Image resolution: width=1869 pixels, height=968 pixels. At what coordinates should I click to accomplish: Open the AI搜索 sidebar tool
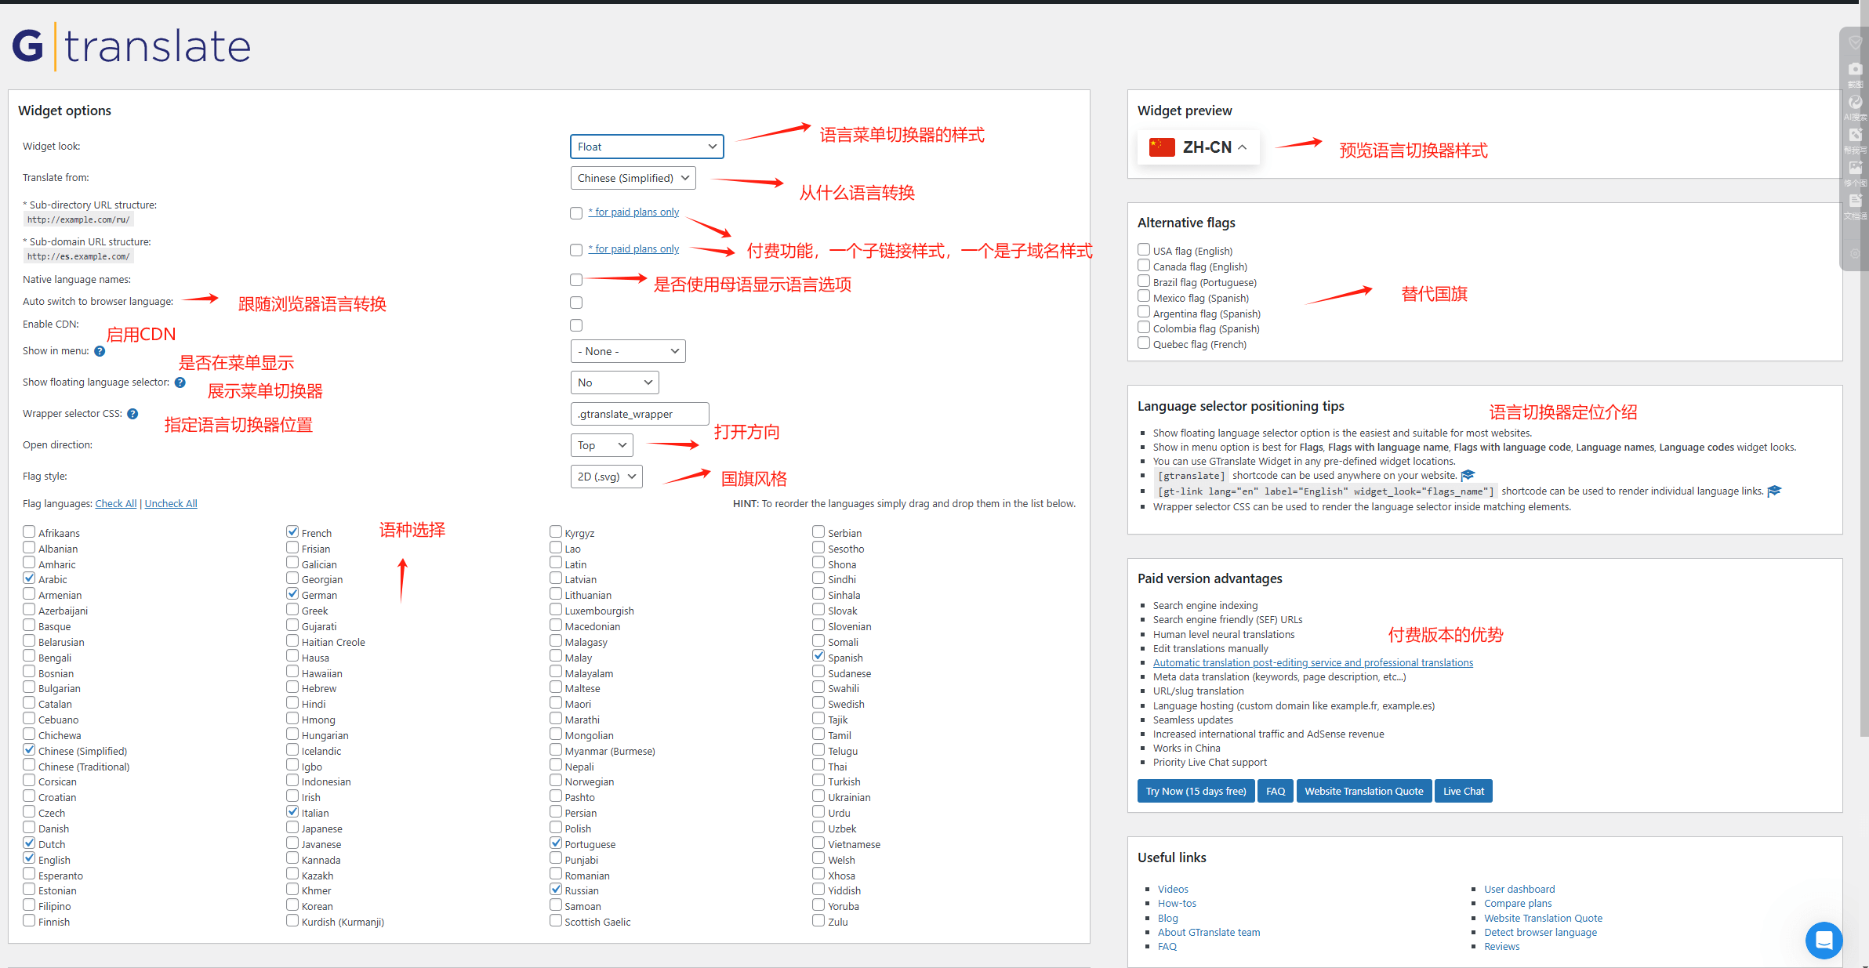point(1855,103)
